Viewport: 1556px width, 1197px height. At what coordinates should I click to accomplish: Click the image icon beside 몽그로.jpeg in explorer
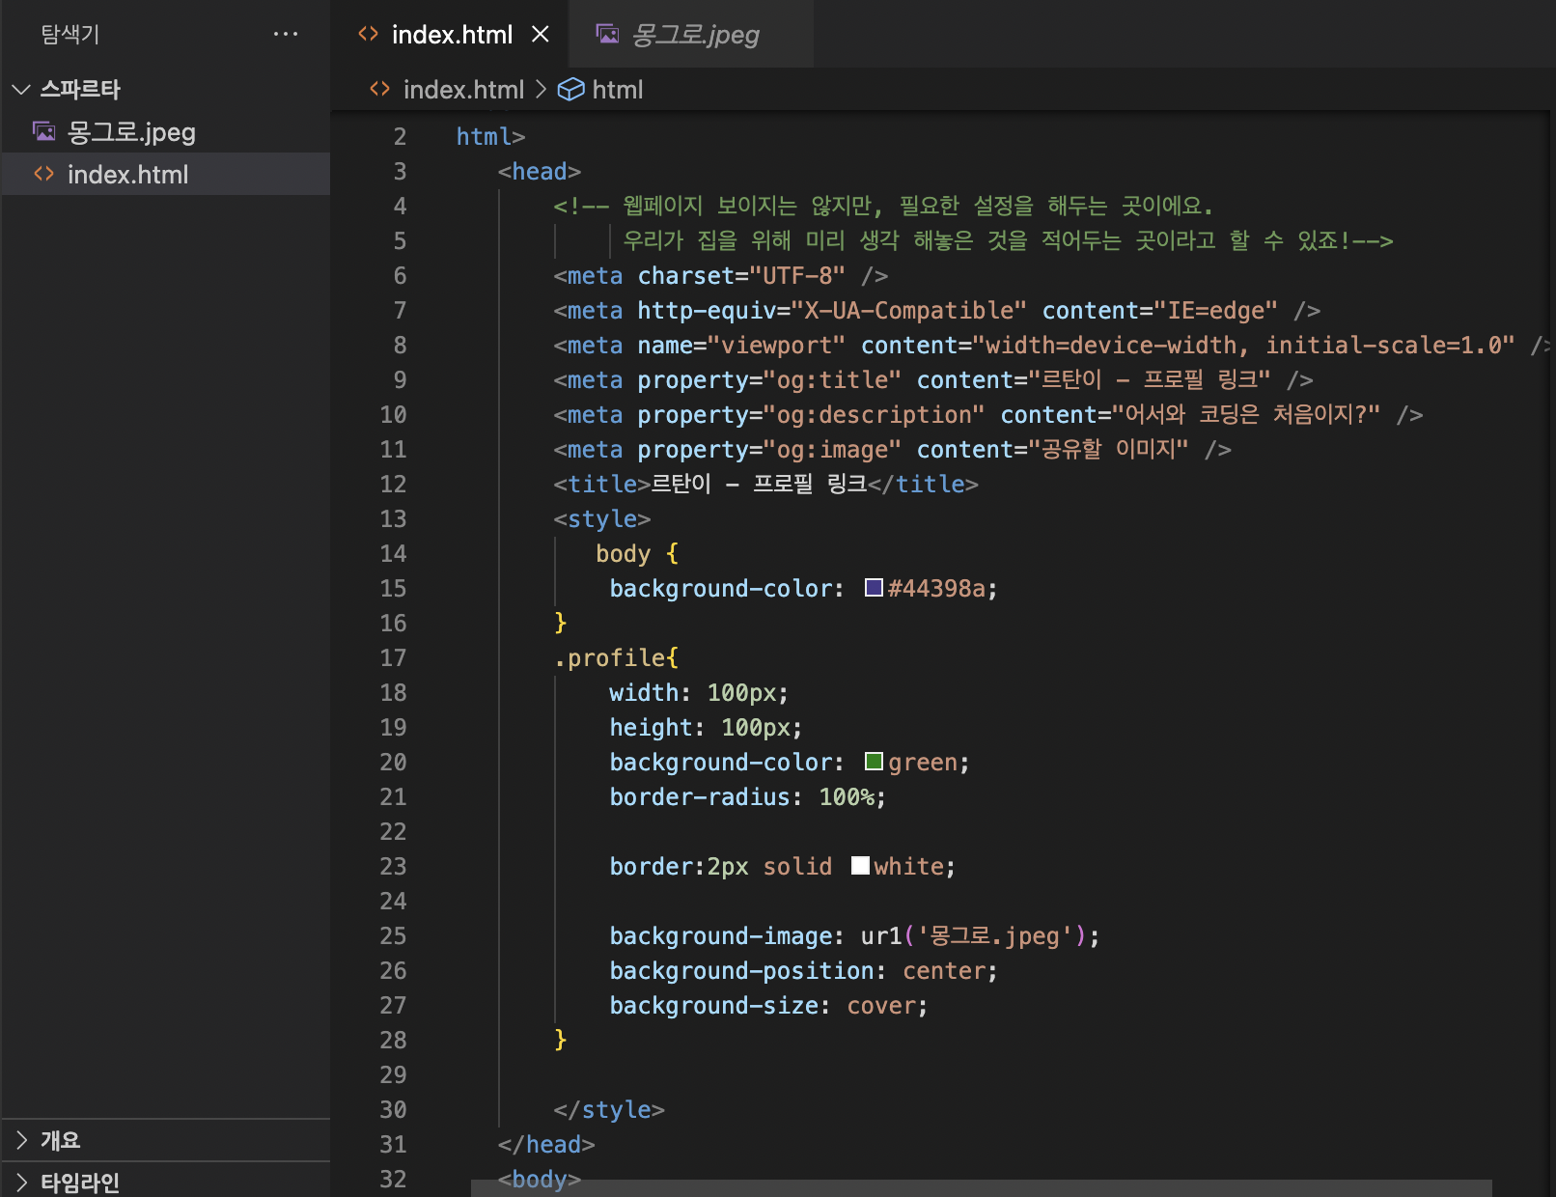[44, 131]
